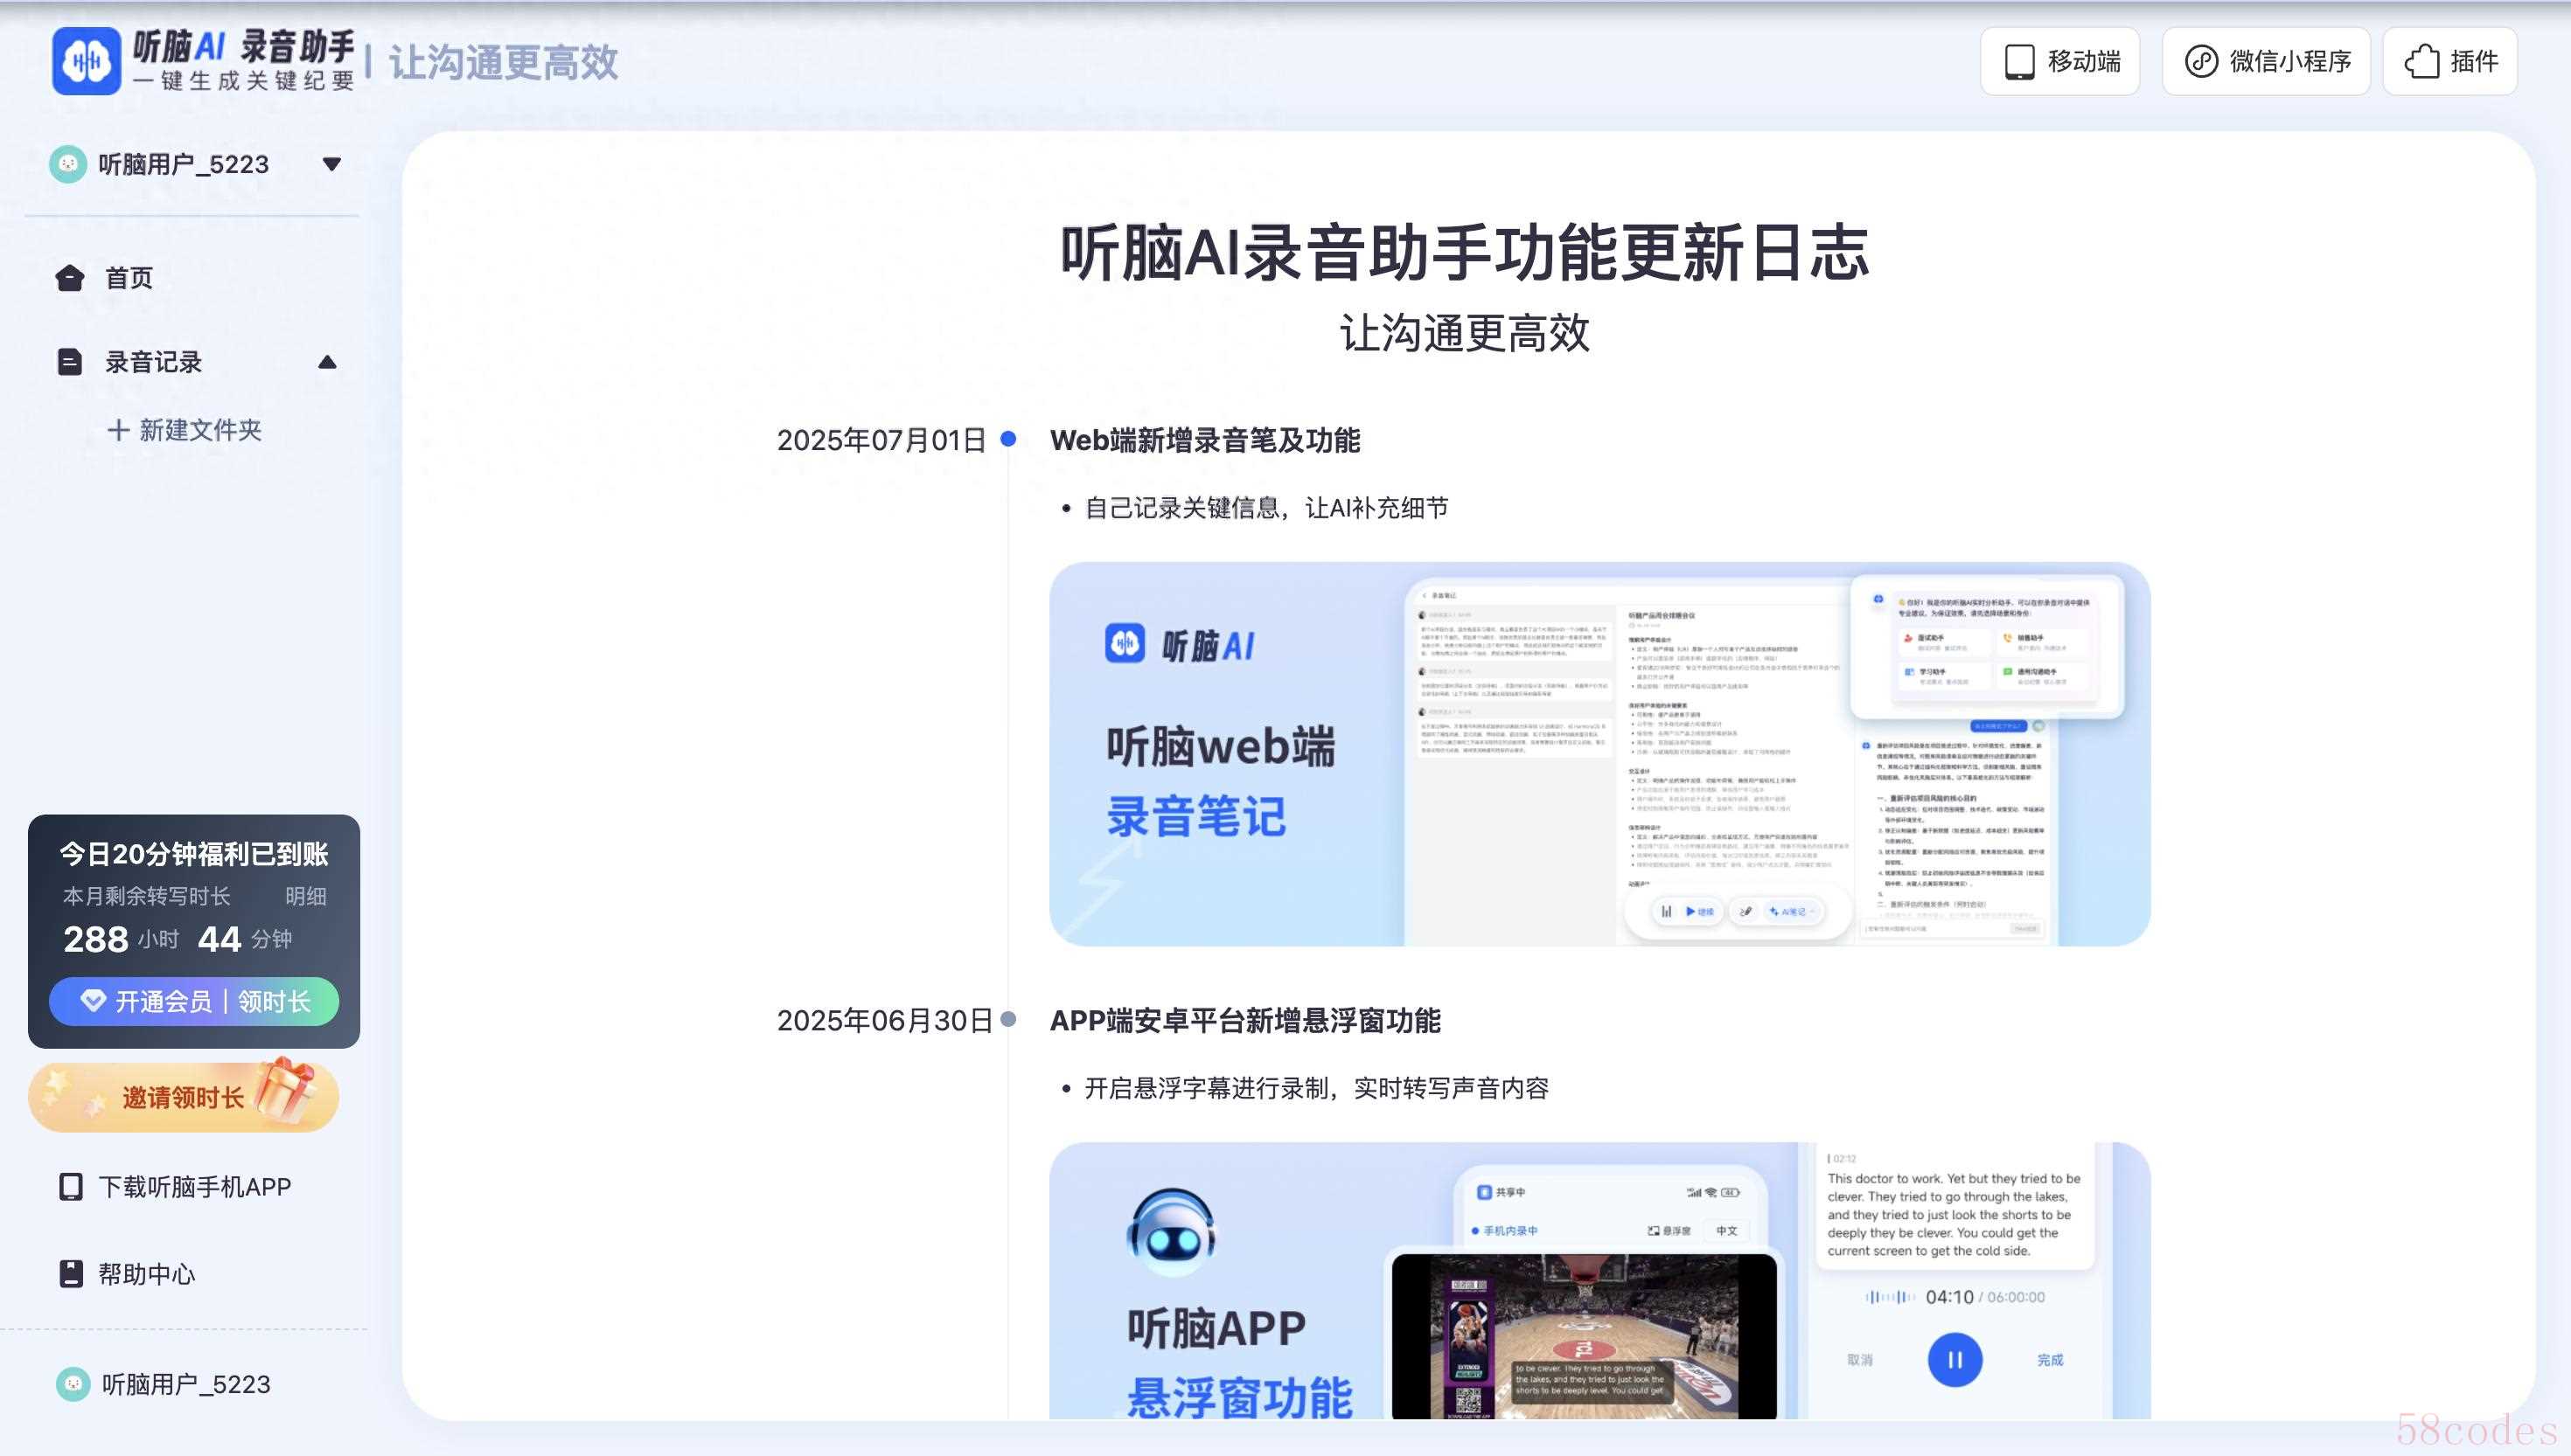Viewport: 2571px width, 1456px height.
Task: Click the user avatar beside top 听脑用户_5223
Action: tap(68, 164)
